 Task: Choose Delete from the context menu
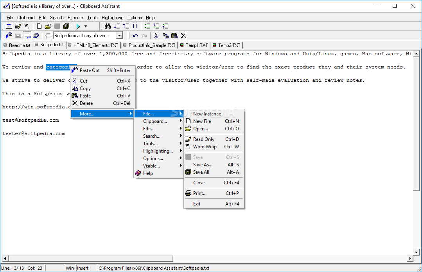click(x=102, y=103)
